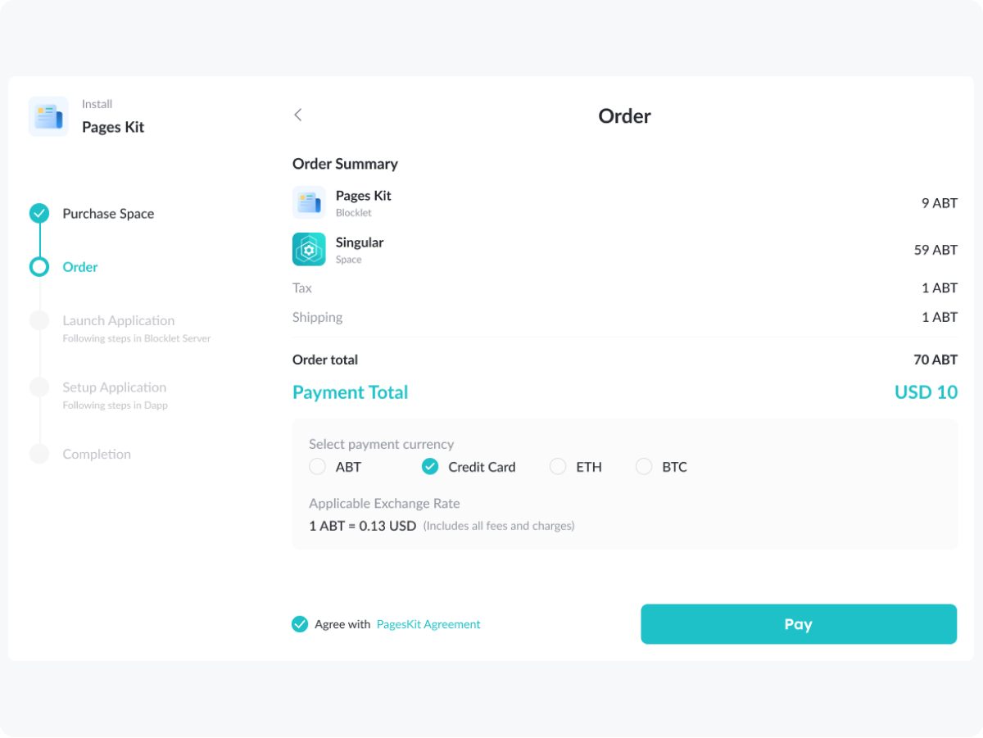Click the back chevron next to Order title
983x738 pixels.
(x=297, y=115)
